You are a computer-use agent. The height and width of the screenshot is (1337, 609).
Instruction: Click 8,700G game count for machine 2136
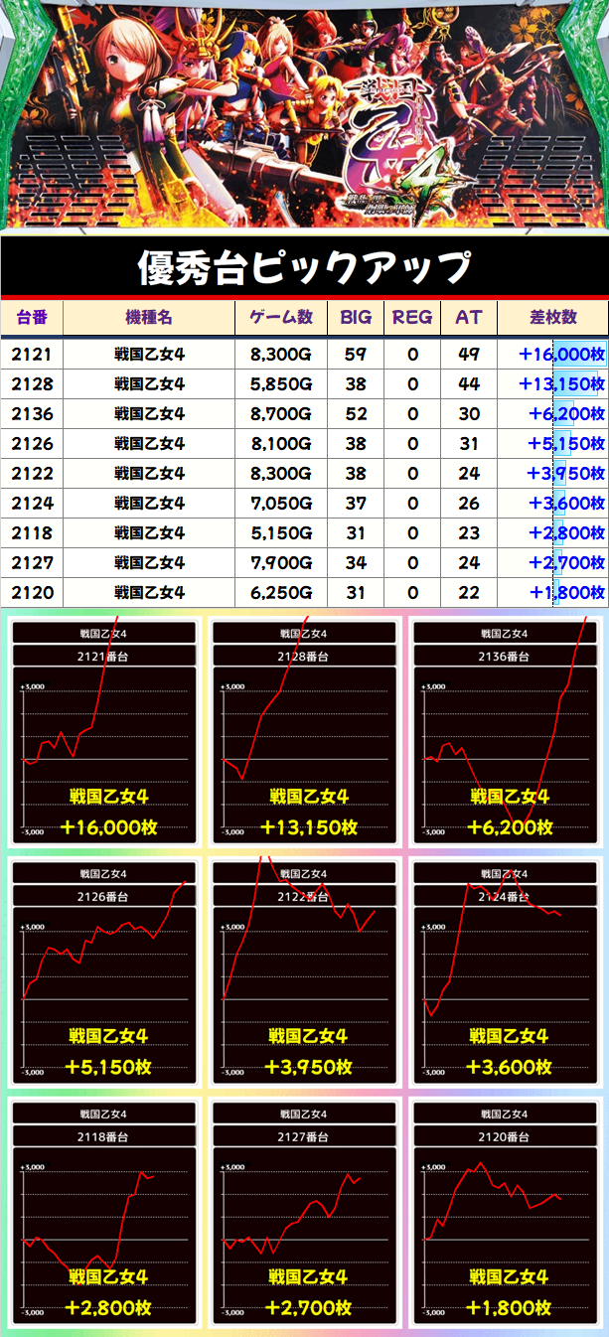tap(281, 414)
